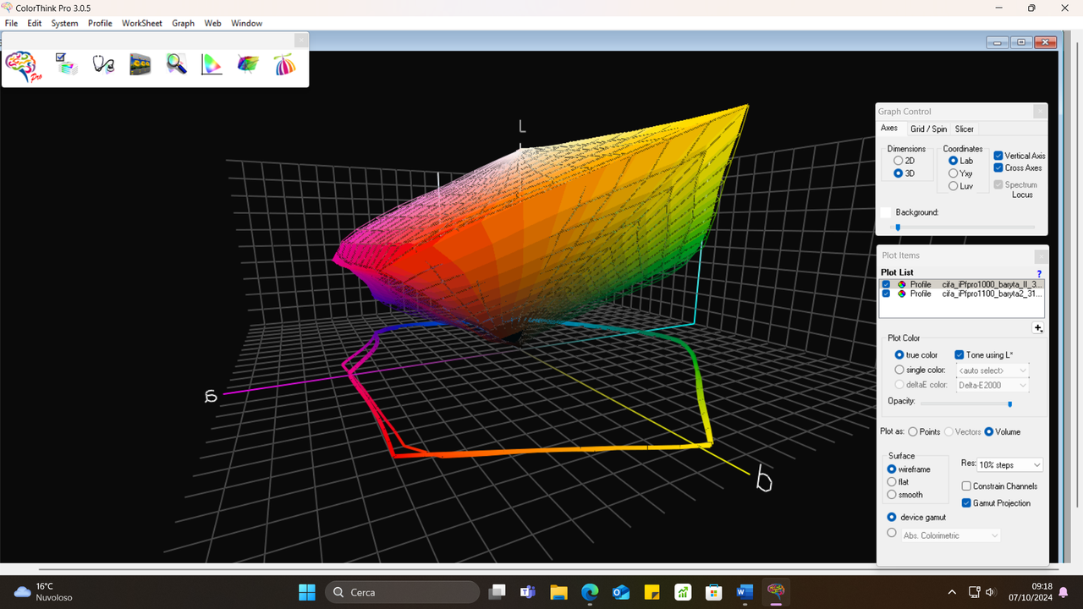The image size is (1083, 609).
Task: Select the cifa_iPfpro1100_baryta2 profile entry
Action: (971, 294)
